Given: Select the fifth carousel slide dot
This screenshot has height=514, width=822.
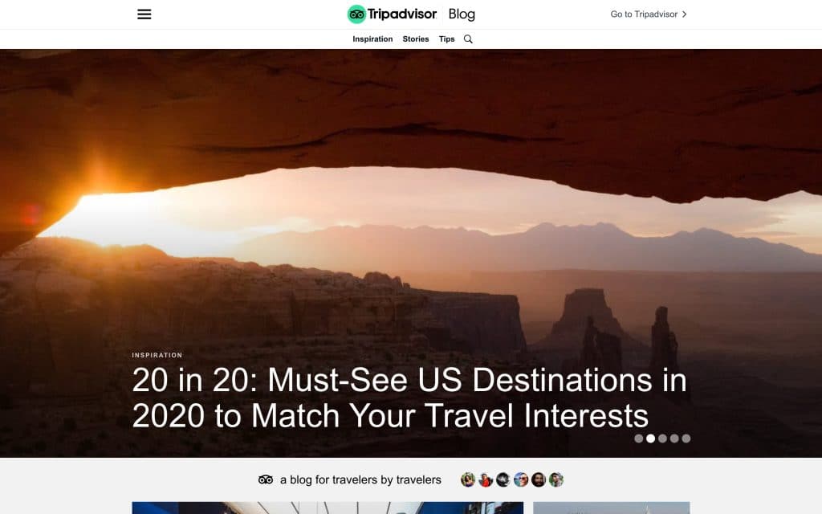Looking at the screenshot, I should click(686, 439).
